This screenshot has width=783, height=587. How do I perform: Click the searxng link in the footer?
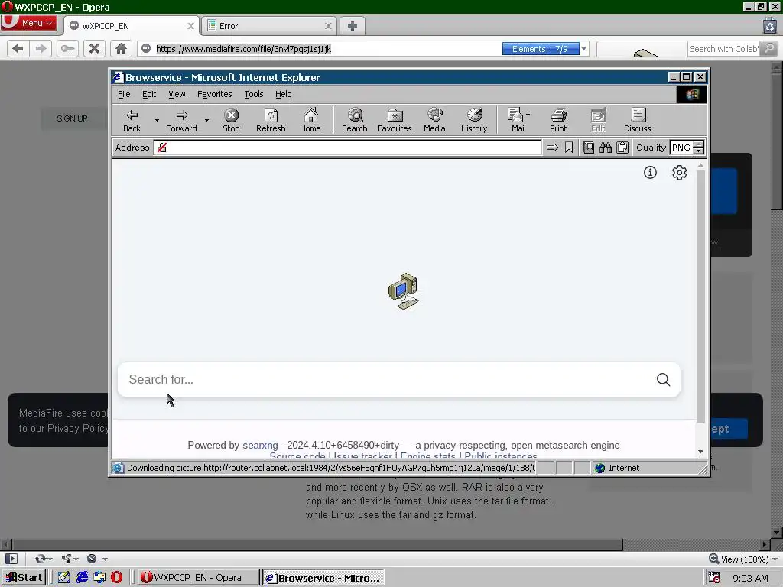pyautogui.click(x=260, y=446)
